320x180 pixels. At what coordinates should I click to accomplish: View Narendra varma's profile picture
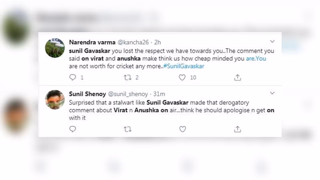tap(55, 48)
